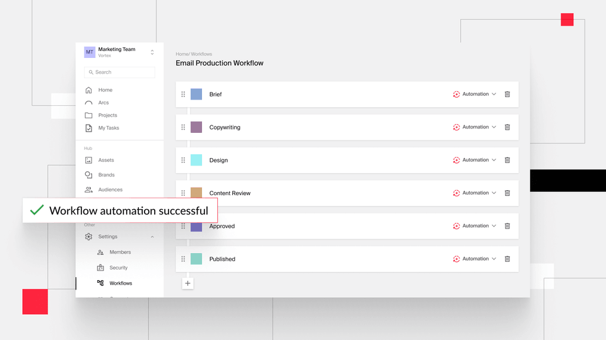606x340 pixels.
Task: Click the Members person icon
Action: (100, 252)
